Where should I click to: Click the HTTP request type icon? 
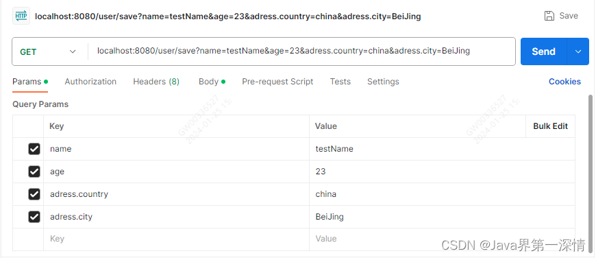point(21,16)
